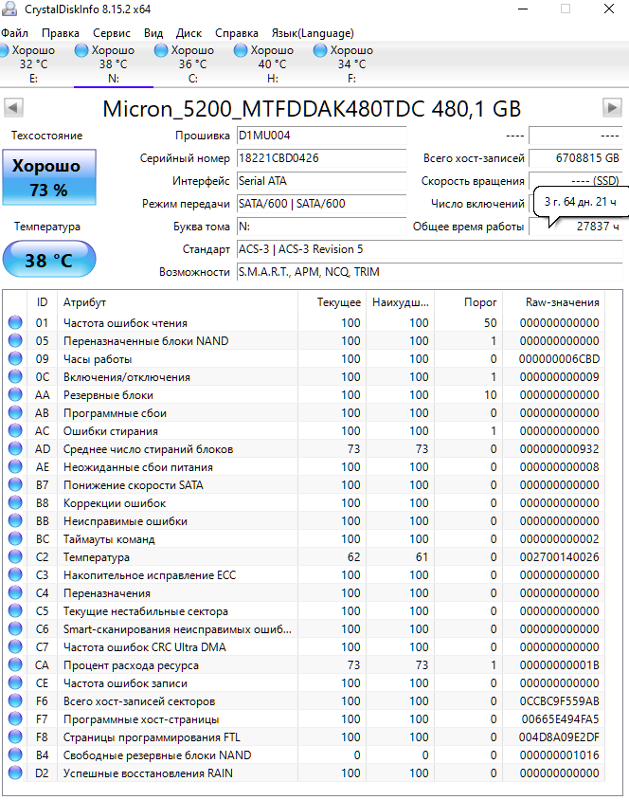Click status icon of attribute D2

pos(15,773)
